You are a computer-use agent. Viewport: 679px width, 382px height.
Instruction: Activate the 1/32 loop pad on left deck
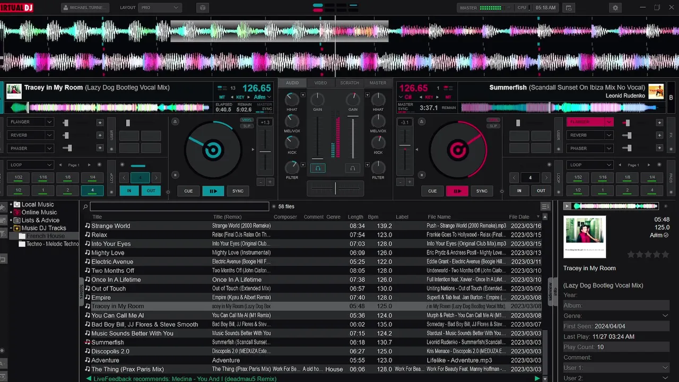point(18,177)
